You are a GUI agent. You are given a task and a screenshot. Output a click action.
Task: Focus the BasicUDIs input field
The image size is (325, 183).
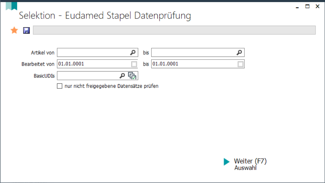click(87, 76)
